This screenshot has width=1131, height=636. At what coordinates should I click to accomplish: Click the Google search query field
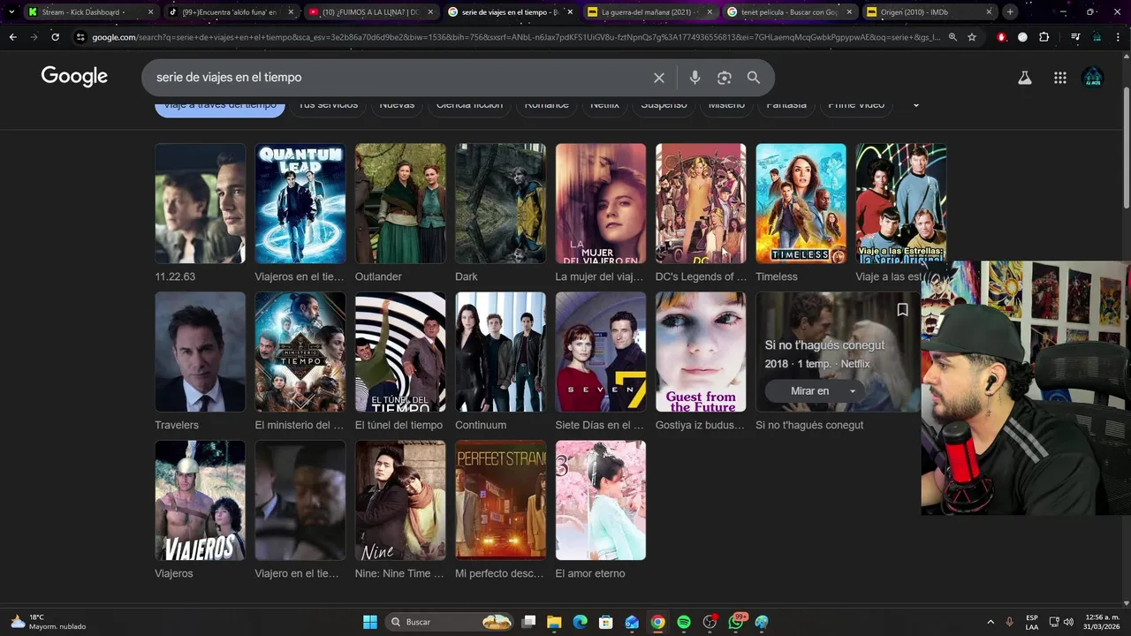pos(398,78)
